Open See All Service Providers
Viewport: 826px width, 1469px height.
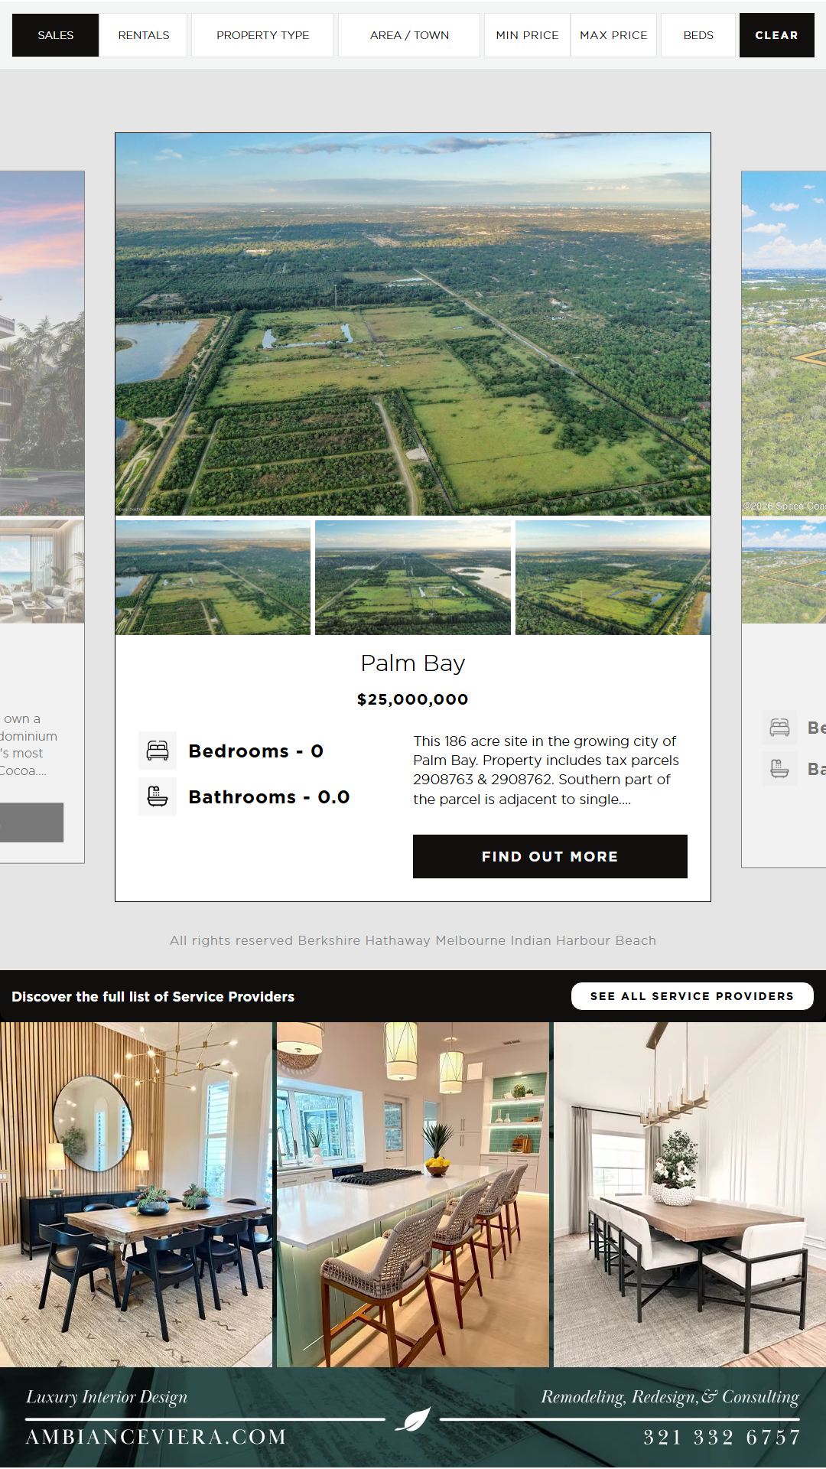tap(692, 996)
